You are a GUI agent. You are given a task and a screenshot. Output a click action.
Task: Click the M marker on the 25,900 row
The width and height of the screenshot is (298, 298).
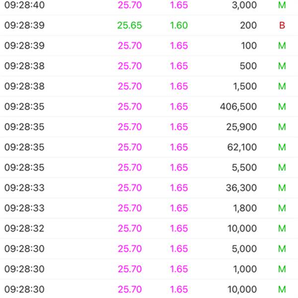click(282, 127)
